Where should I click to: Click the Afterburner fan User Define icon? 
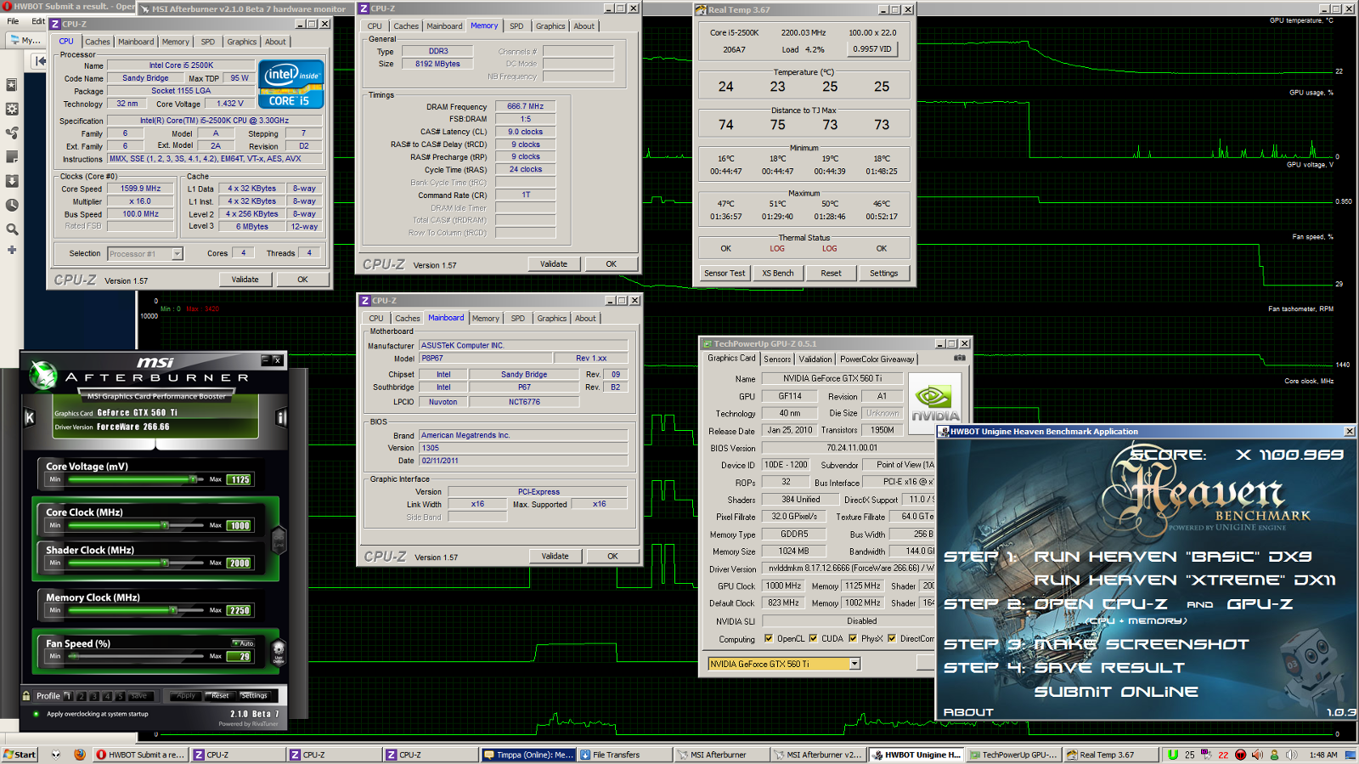[278, 652]
